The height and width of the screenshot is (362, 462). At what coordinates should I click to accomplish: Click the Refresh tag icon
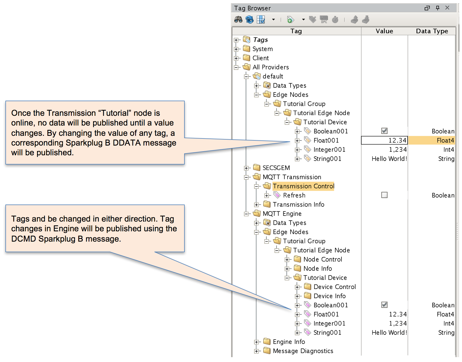277,195
